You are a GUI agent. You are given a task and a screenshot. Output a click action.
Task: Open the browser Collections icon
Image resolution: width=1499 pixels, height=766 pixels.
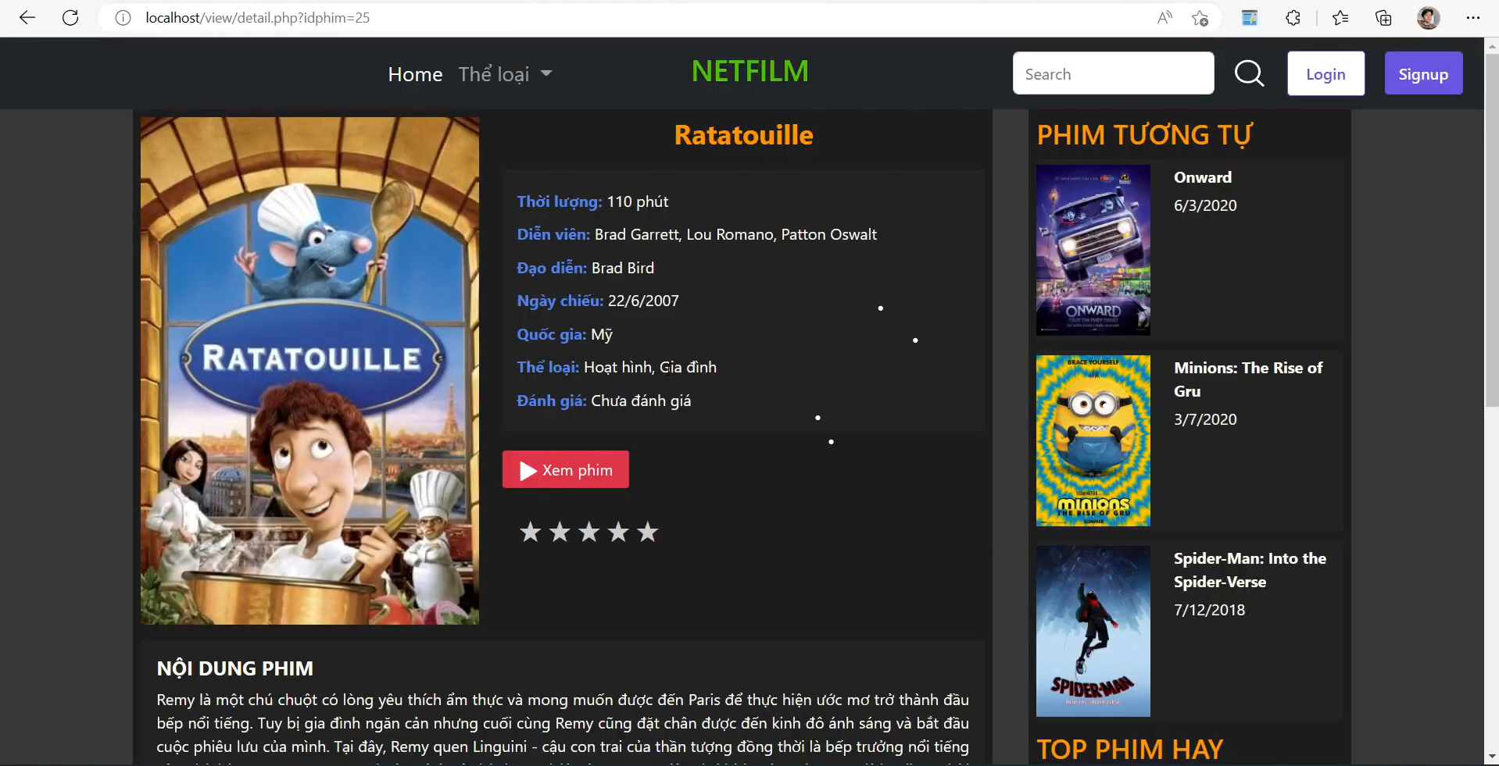coord(1383,18)
